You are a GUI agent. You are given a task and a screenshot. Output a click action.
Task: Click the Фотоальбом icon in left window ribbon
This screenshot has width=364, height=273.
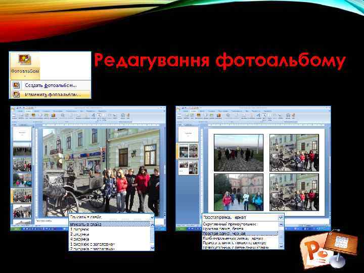tap(33, 115)
